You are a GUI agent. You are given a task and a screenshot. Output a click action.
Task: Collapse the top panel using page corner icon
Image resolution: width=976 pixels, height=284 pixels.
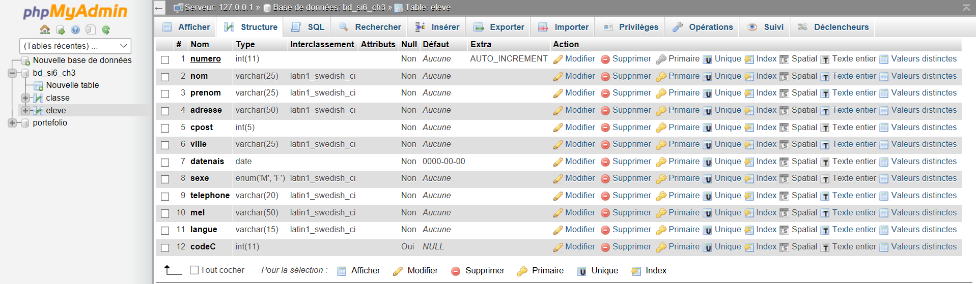click(x=966, y=7)
